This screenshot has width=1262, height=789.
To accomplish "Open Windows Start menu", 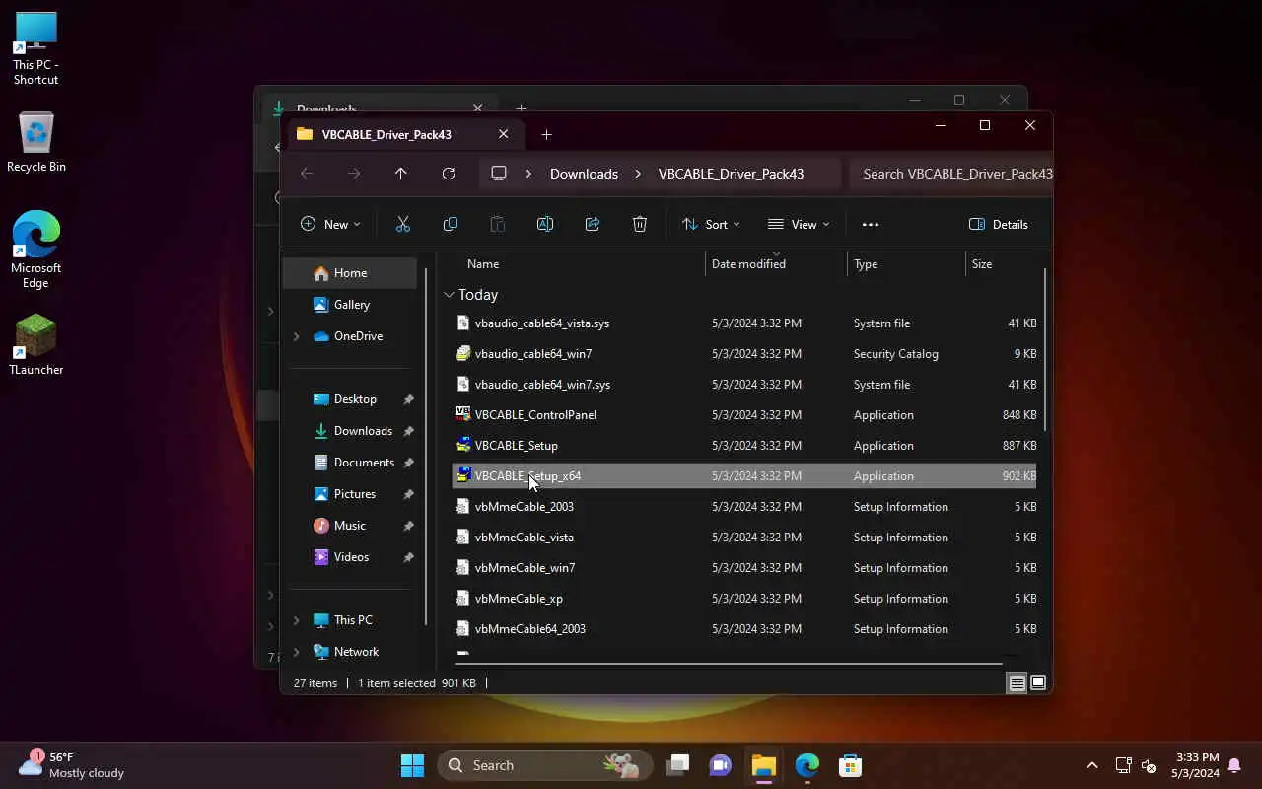I will point(412,765).
